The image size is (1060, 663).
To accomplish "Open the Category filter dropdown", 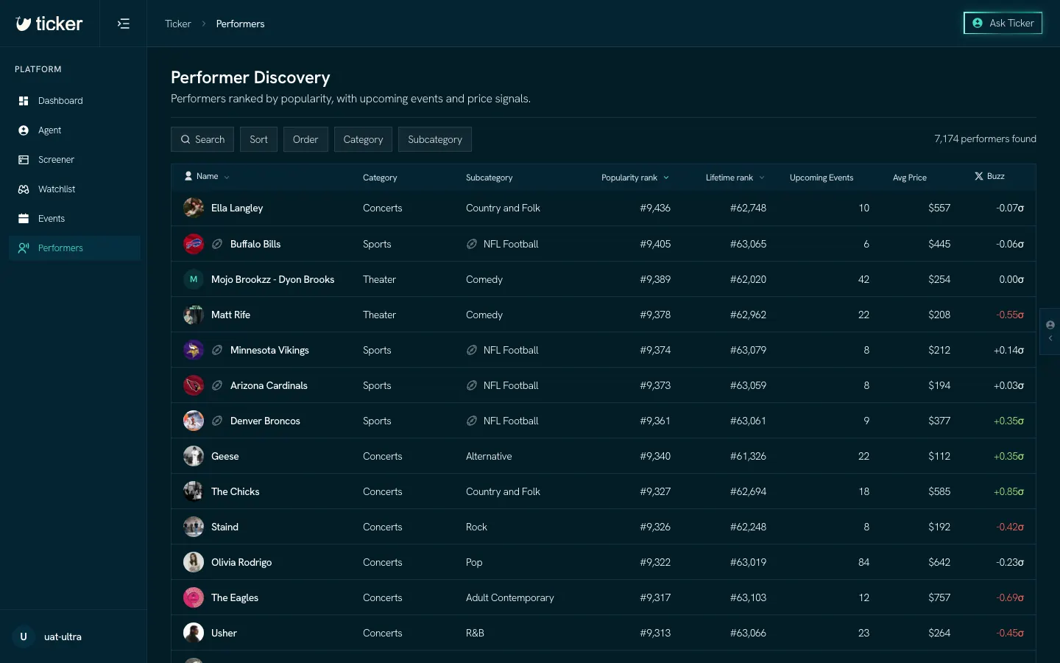I will tap(363, 139).
